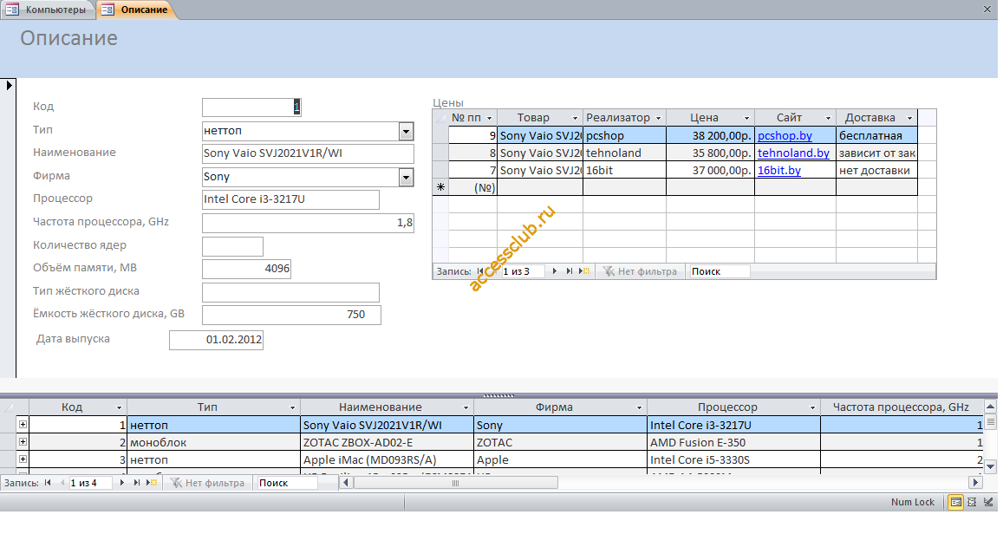Image resolution: width=1003 pixels, height=534 pixels.
Task: Click Поиск box in Цены subform
Action: click(x=719, y=271)
